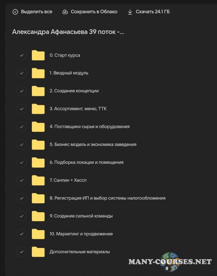The image size is (217, 276).
Task: Toggle checkbox for '9. Создание сильной команды'
Action: click(22, 216)
